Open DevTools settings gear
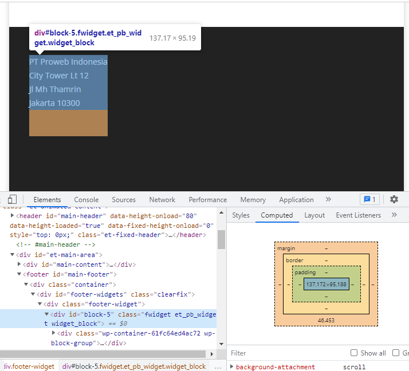 point(394,199)
